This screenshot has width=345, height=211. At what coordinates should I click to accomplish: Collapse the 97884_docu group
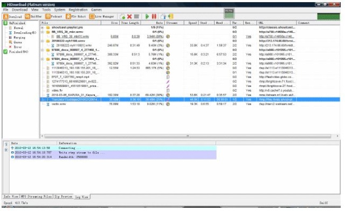43,59
